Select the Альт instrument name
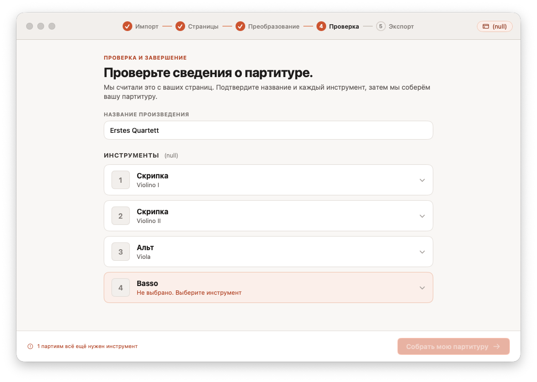 click(145, 247)
